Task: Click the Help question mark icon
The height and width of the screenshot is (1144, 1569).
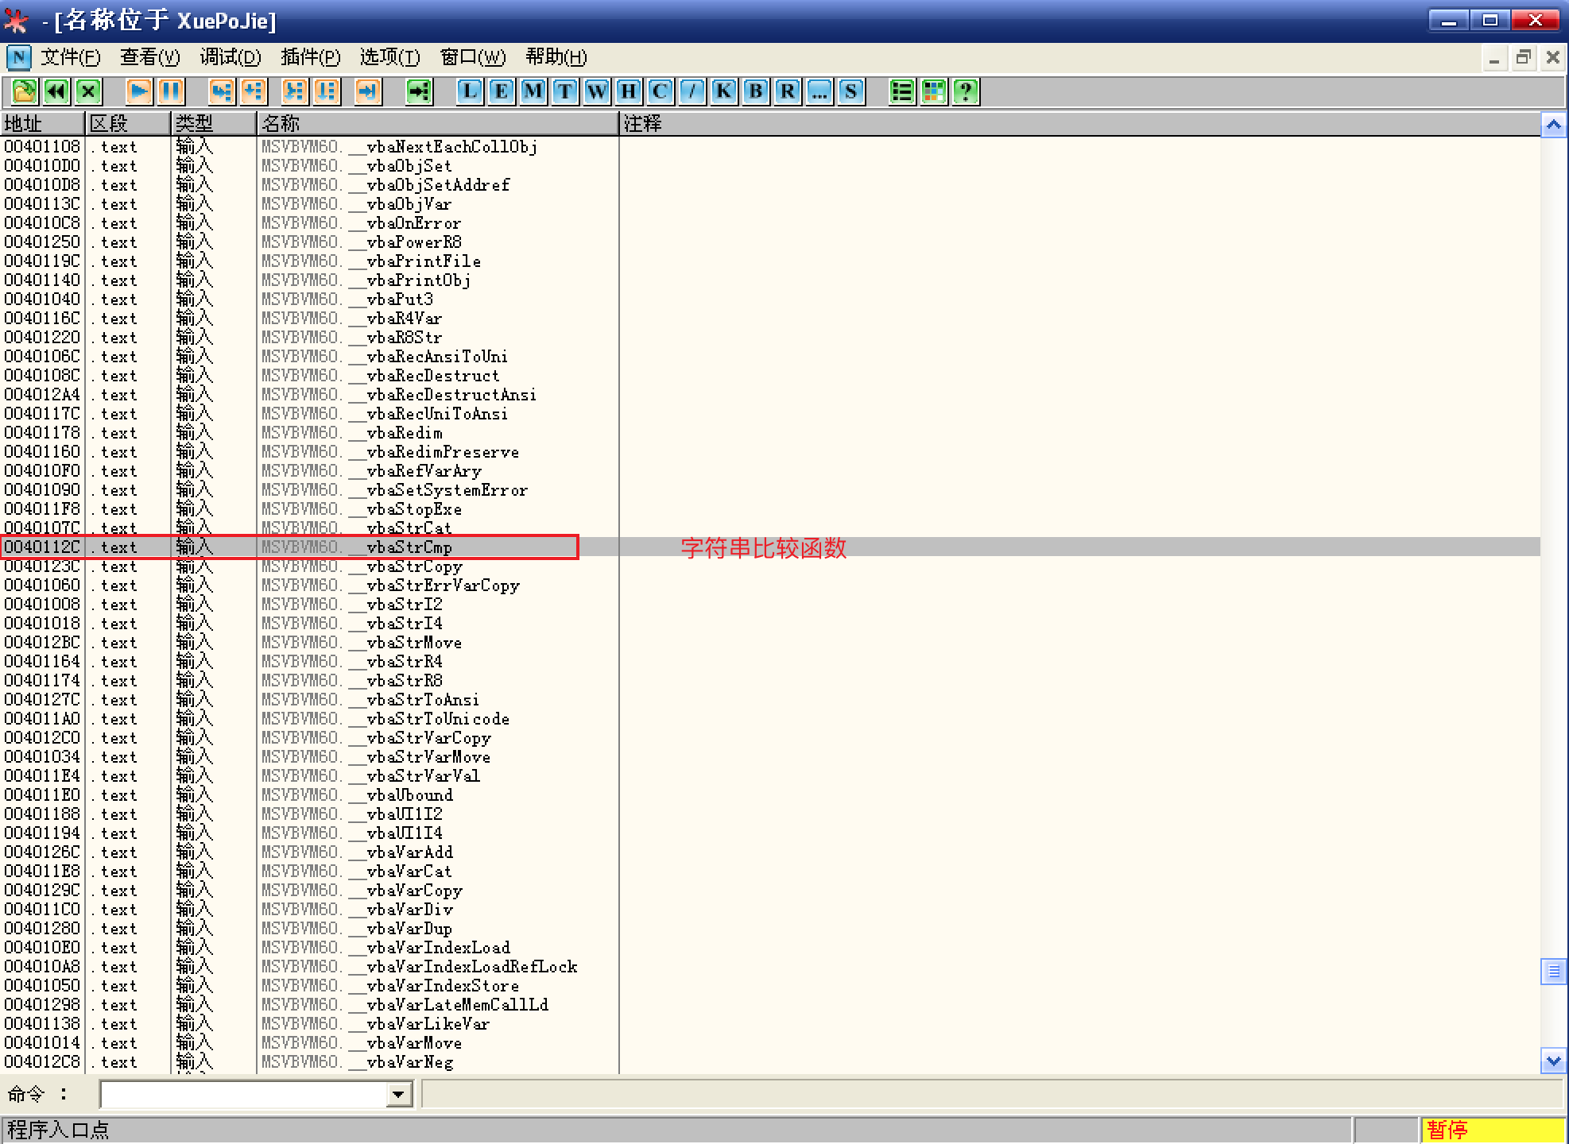Action: point(966,91)
